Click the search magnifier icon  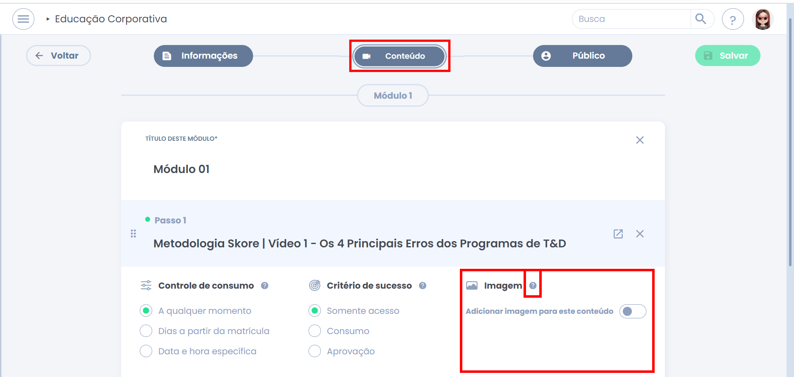pos(701,19)
